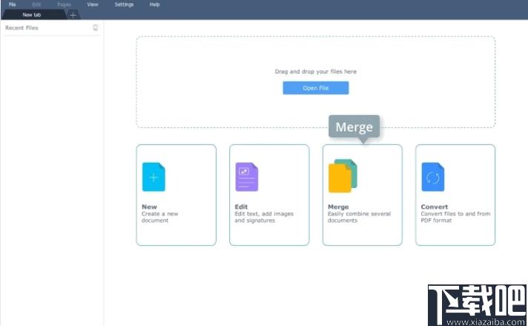This screenshot has width=528, height=326.
Task: Select the New tab tab
Action: (33, 15)
